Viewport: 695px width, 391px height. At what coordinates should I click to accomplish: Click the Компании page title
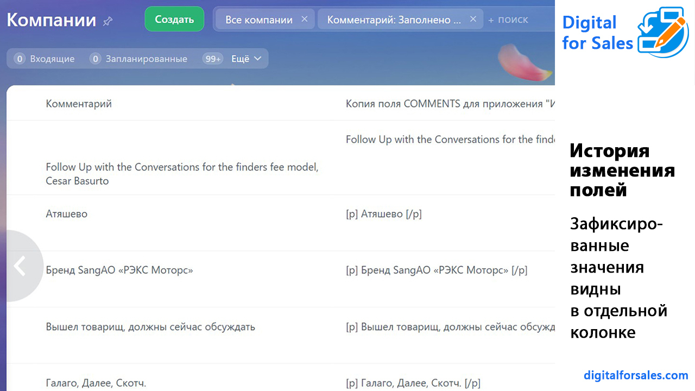51,20
